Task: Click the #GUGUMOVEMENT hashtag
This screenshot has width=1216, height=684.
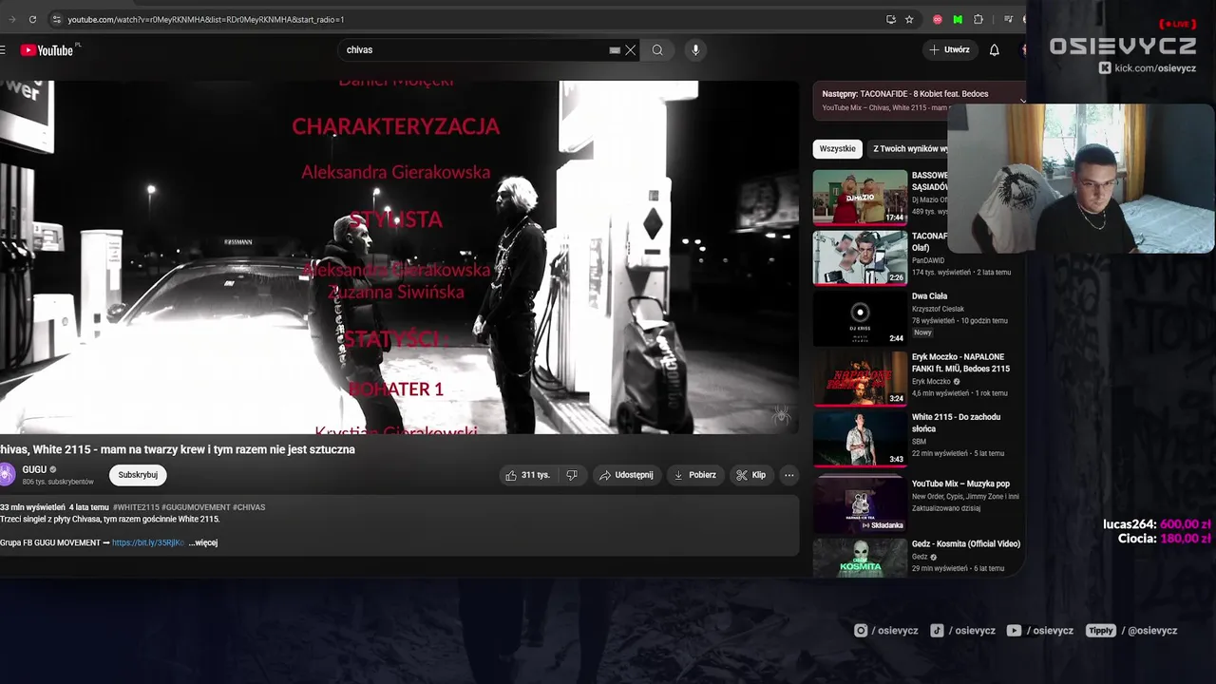Action: click(196, 507)
